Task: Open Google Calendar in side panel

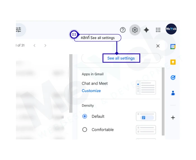Action: coord(173,47)
